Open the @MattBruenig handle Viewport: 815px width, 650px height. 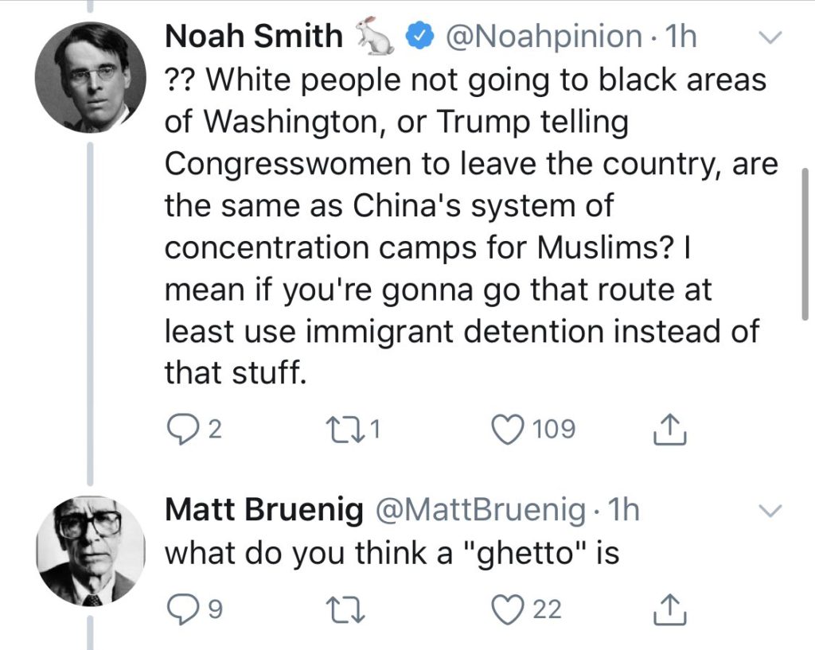[480, 511]
